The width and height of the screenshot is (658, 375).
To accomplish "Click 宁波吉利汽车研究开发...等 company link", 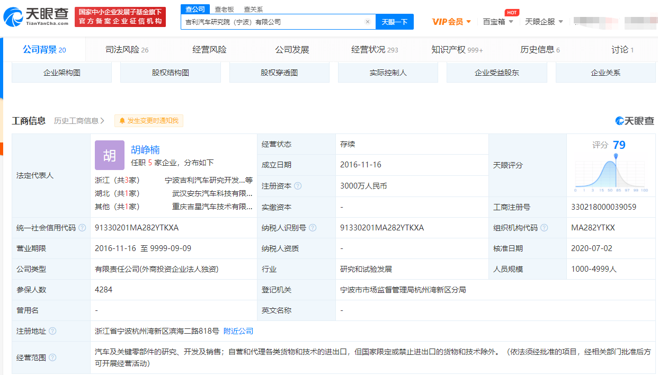I will [x=209, y=180].
